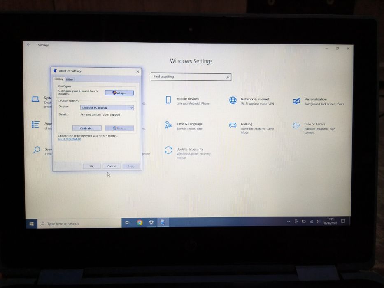Follow the Go to Orientation link
The image size is (384, 288).
click(x=70, y=139)
